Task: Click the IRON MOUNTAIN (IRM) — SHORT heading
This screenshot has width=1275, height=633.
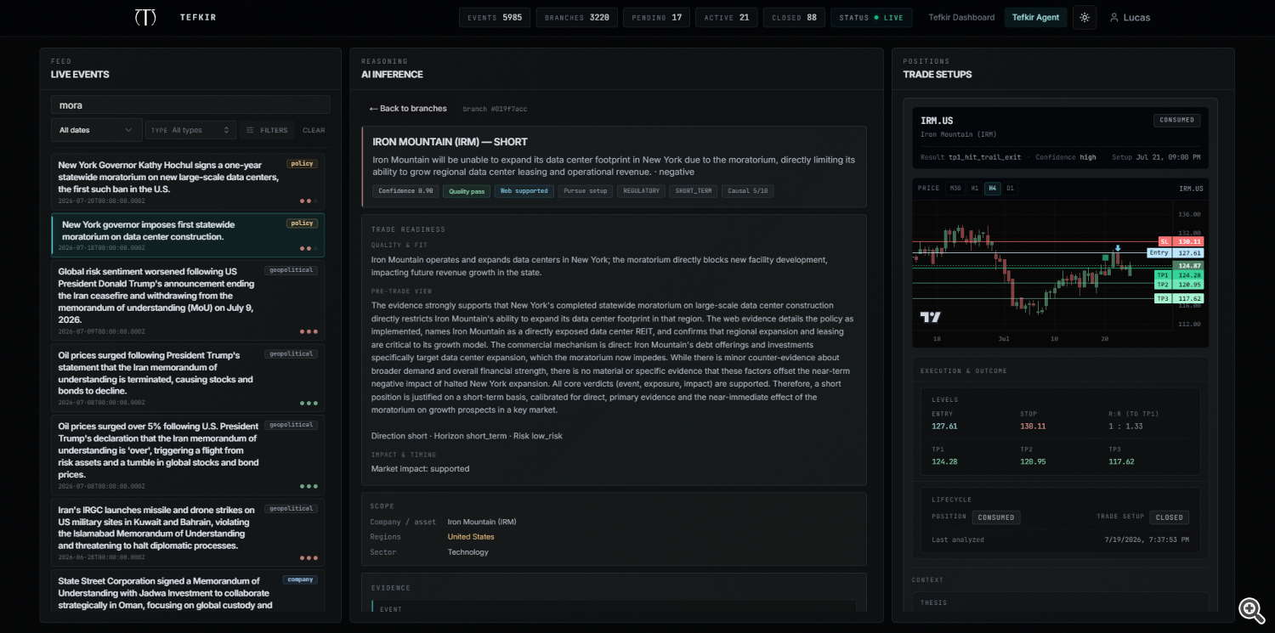Action: tap(450, 142)
